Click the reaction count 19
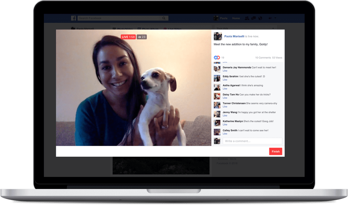Image resolution: width=348 pixels, height=205 pixels. 223,58
